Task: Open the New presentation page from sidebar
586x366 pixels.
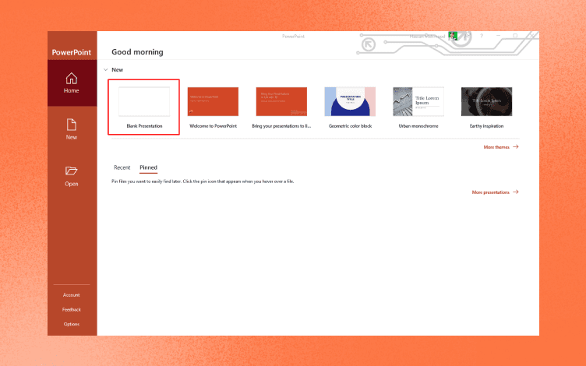Action: [x=72, y=129]
